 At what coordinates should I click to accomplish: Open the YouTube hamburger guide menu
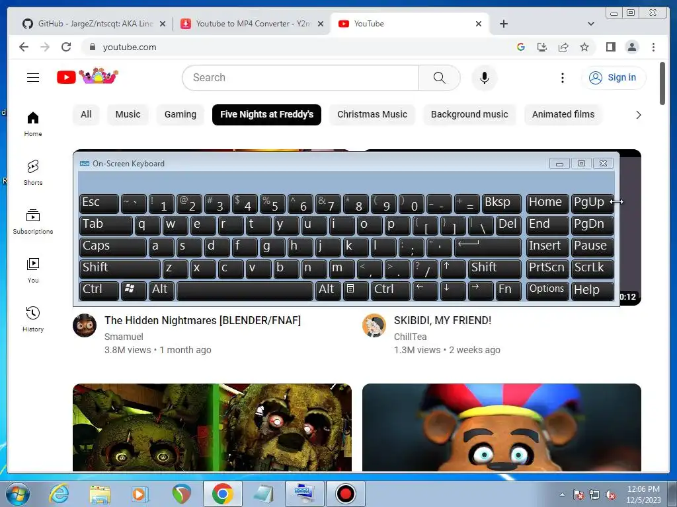click(x=33, y=78)
